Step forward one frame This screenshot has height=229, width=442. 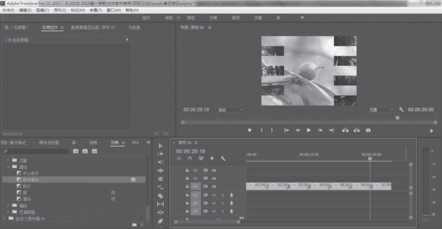click(x=320, y=130)
